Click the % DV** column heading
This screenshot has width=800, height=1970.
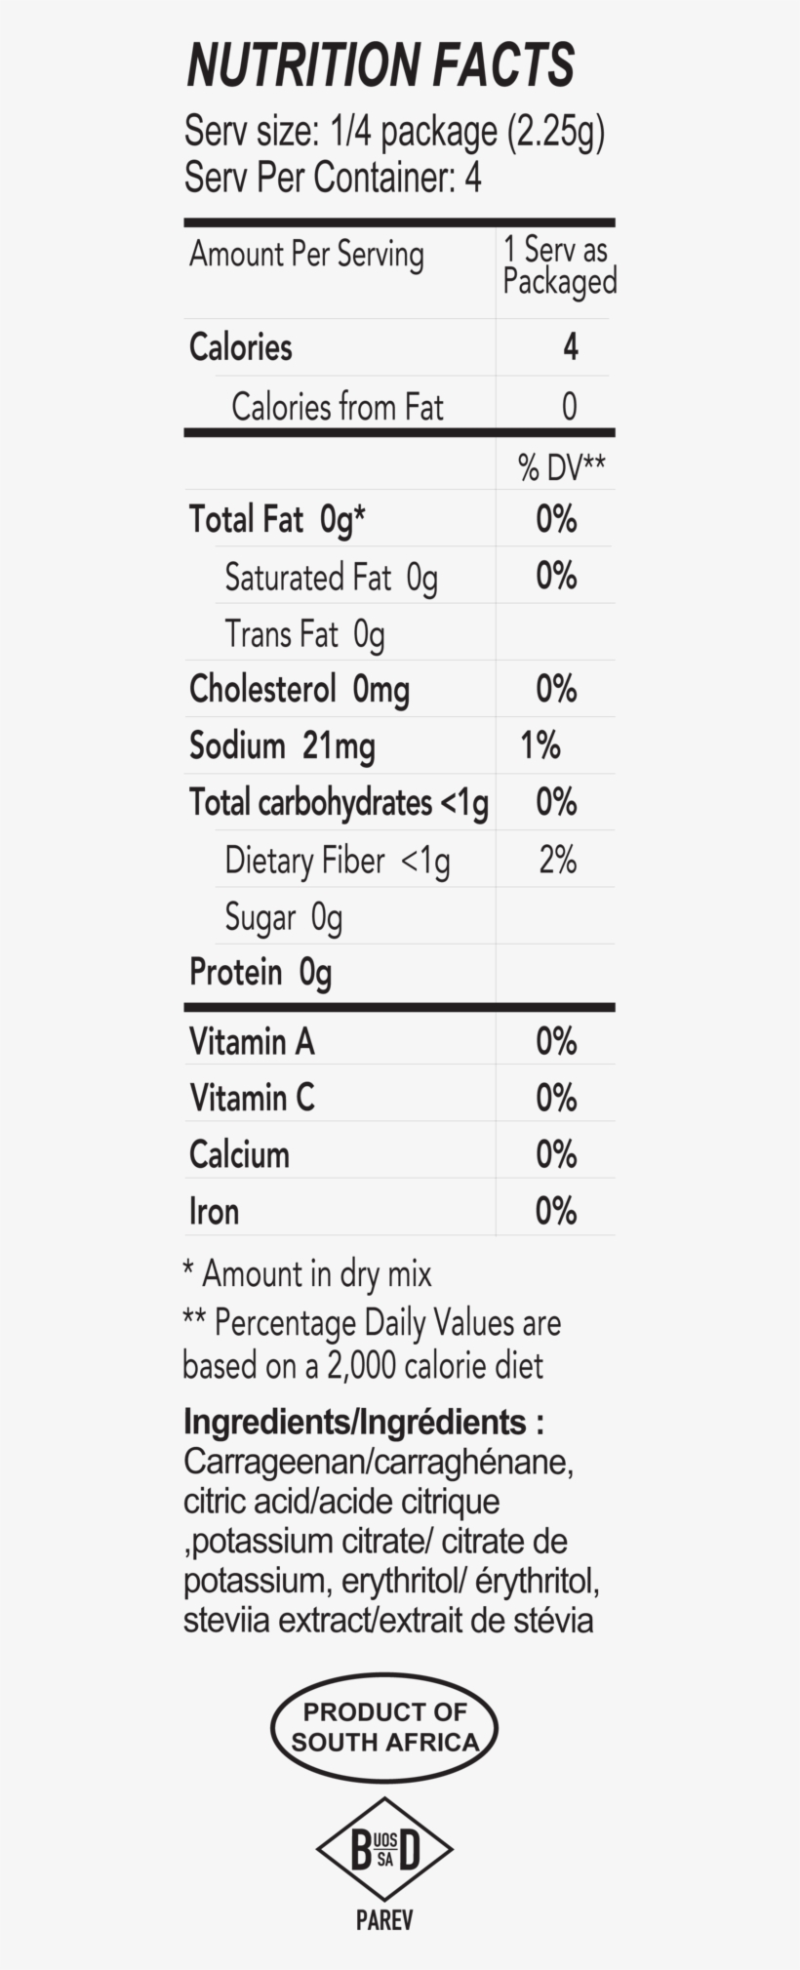click(x=561, y=468)
